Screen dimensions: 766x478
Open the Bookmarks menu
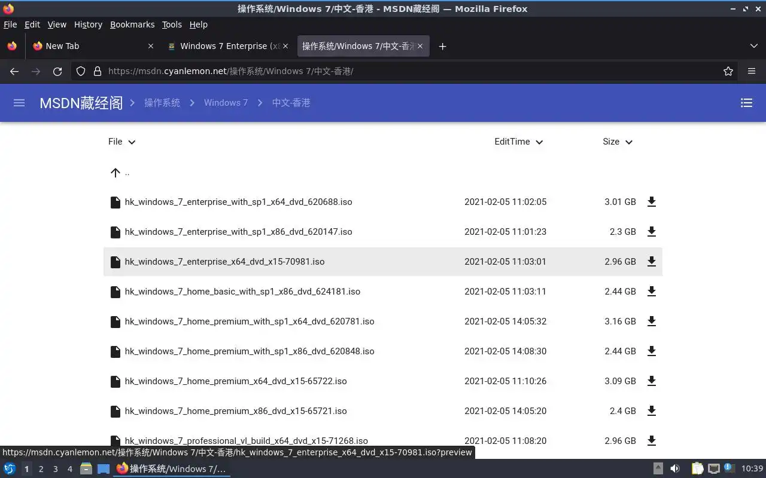tap(132, 24)
